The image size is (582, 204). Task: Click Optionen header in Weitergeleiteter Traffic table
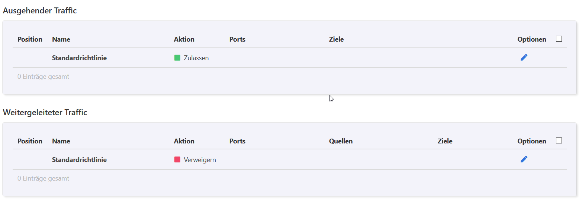tap(532, 141)
